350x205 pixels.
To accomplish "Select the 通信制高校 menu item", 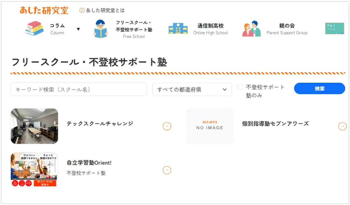I will 211,25.
